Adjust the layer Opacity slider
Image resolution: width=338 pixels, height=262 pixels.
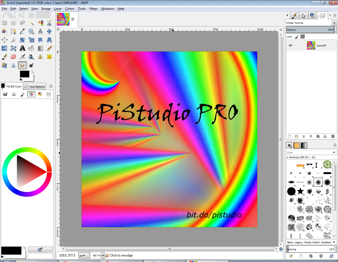pos(310,30)
